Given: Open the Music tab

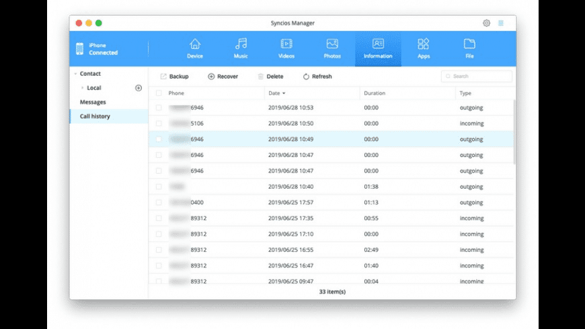Looking at the screenshot, I should pyautogui.click(x=241, y=49).
